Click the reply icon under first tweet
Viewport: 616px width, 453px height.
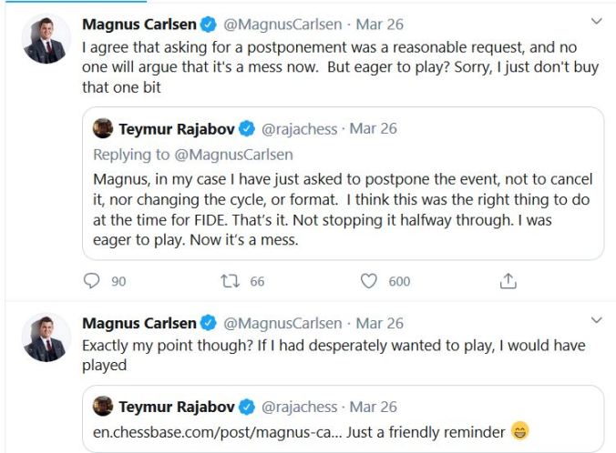coord(91,281)
